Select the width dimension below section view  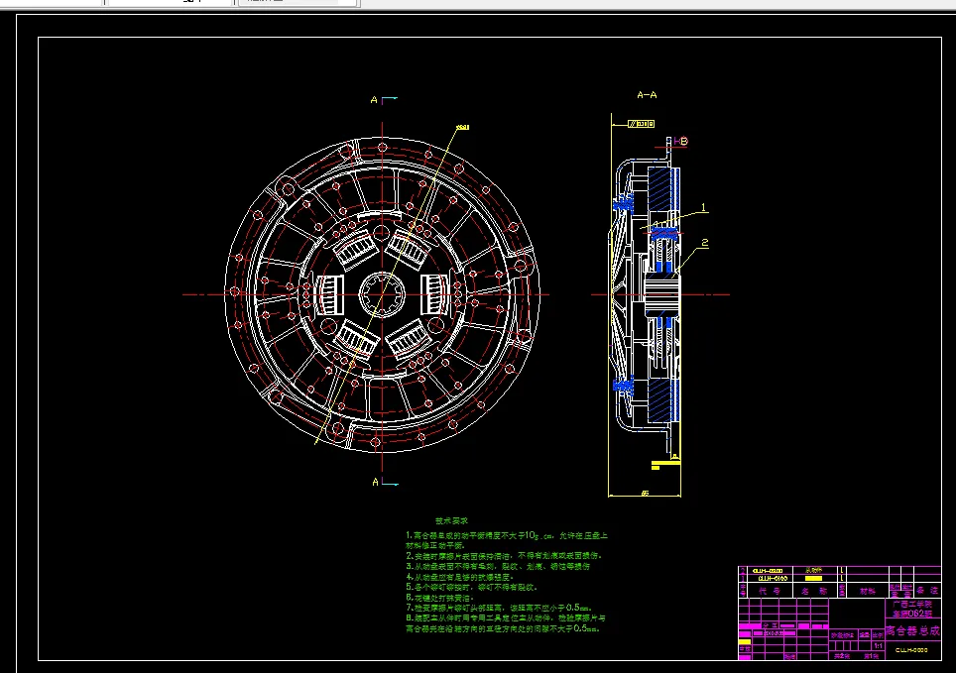645,493
